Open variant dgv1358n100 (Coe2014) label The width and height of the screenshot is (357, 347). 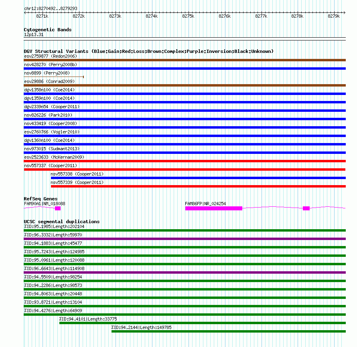tap(49, 90)
